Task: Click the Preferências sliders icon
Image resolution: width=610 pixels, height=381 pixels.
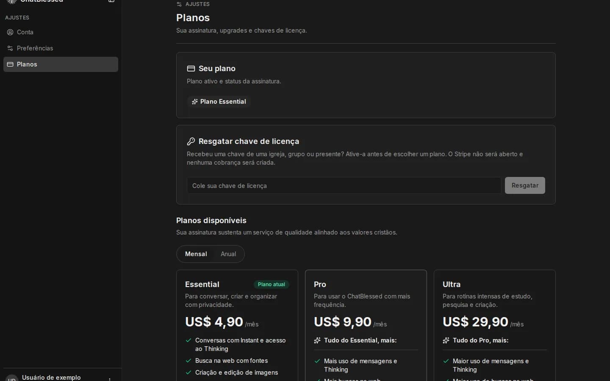Action: click(10, 48)
